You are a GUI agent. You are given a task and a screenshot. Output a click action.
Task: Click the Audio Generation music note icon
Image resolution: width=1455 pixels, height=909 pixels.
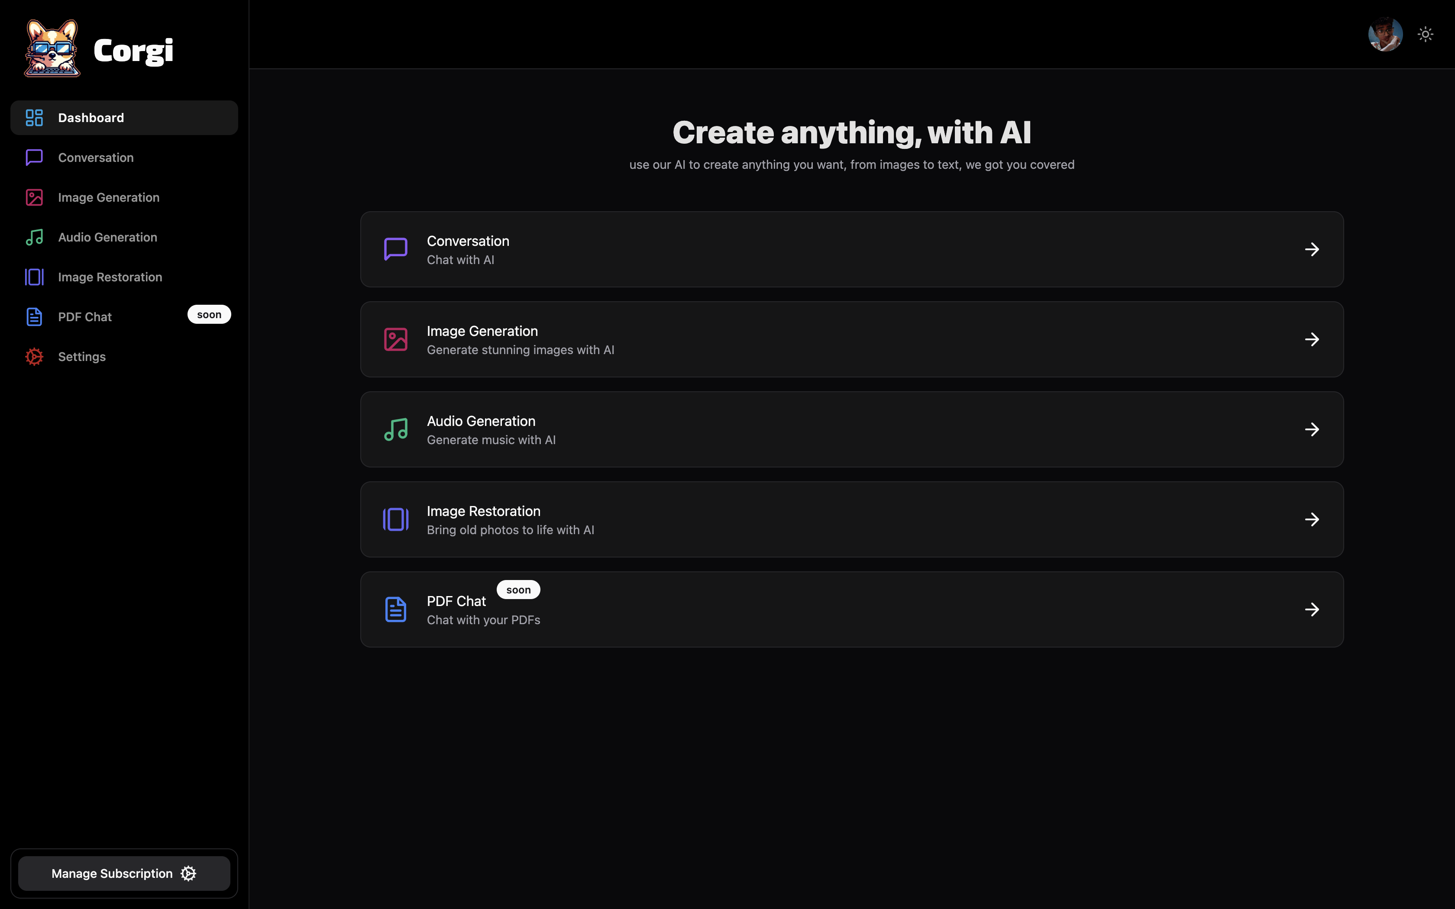coord(396,429)
